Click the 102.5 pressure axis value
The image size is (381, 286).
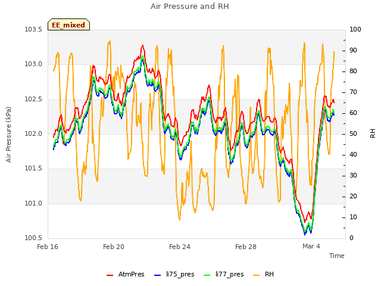(33, 100)
